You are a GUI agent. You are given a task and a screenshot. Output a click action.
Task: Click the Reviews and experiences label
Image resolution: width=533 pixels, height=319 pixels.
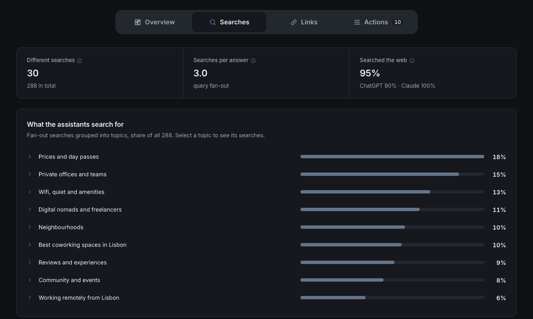coord(73,262)
